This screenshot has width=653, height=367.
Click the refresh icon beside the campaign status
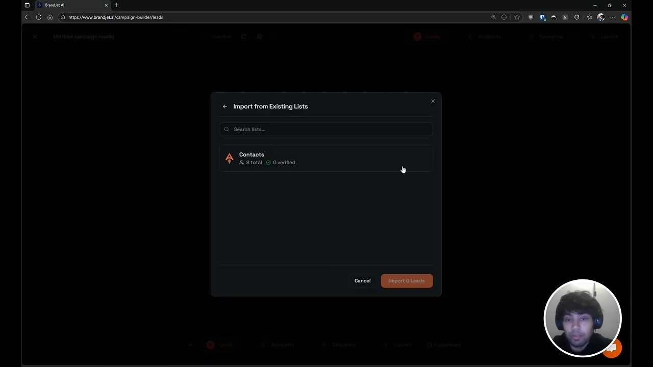point(244,36)
